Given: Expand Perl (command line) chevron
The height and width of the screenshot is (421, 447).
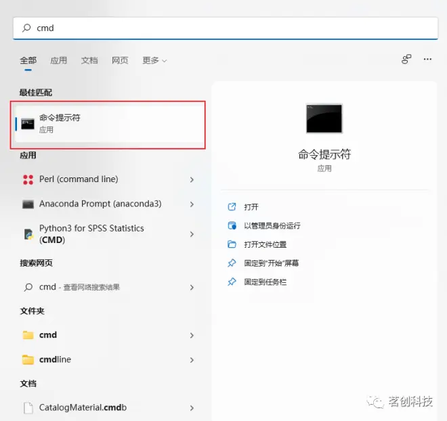Looking at the screenshot, I should [192, 180].
